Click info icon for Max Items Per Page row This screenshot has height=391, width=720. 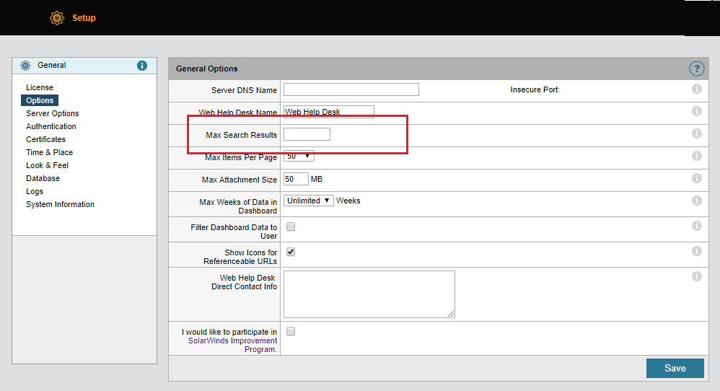click(697, 156)
